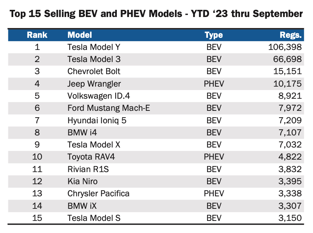This screenshot has height=233, width=313.
Task: Click the Type column header
Action: click(x=214, y=35)
